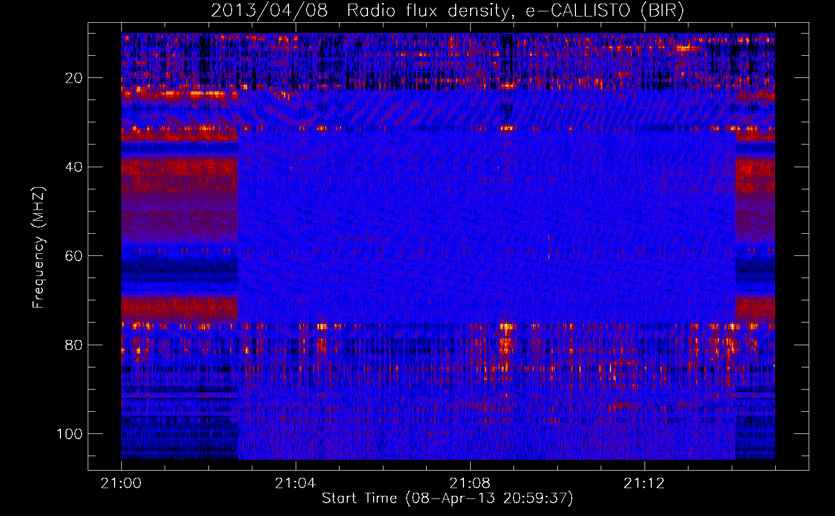Click the '100' frequency tick label

point(70,434)
